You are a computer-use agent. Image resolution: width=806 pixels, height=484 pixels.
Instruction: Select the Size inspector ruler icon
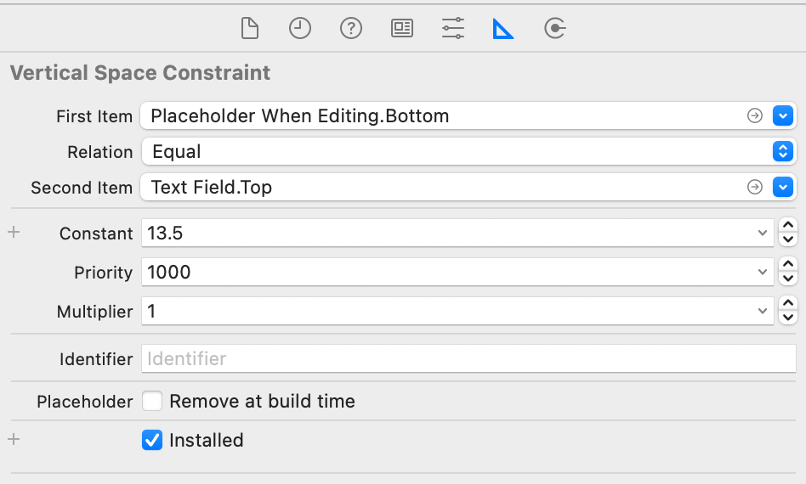click(503, 29)
